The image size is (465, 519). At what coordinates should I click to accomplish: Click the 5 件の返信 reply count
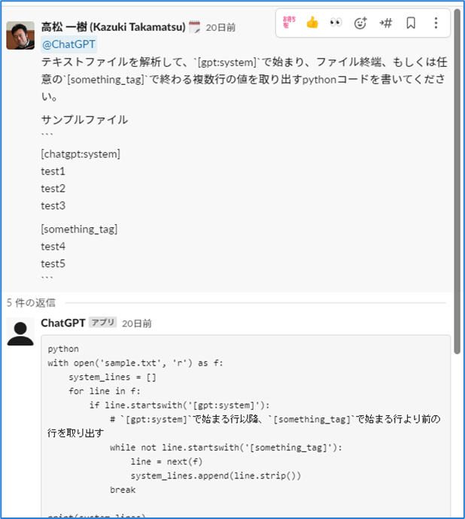point(31,302)
